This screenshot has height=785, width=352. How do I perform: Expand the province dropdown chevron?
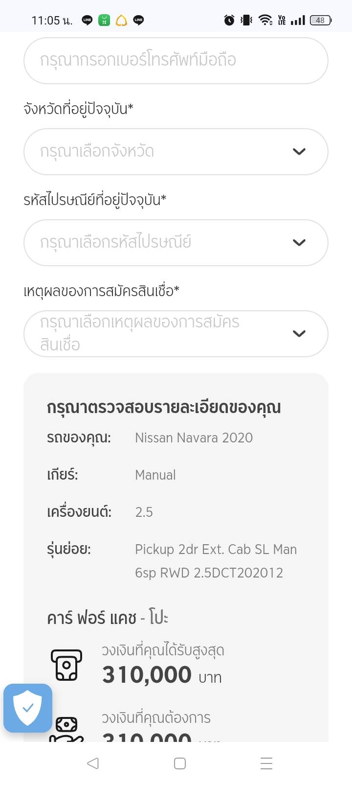(x=299, y=152)
